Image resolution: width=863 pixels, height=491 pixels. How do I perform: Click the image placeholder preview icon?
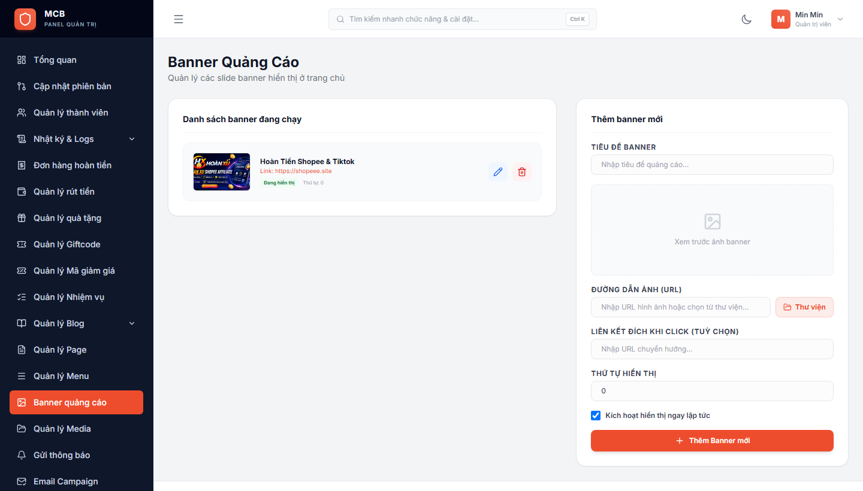coord(712,222)
